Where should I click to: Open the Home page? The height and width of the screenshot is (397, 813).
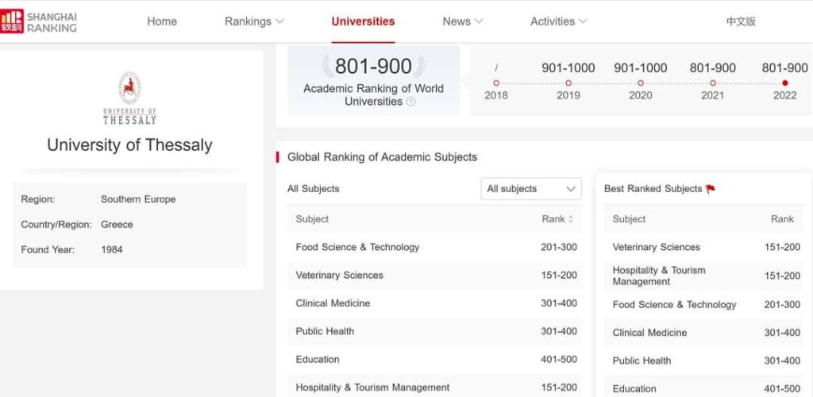[x=162, y=21]
